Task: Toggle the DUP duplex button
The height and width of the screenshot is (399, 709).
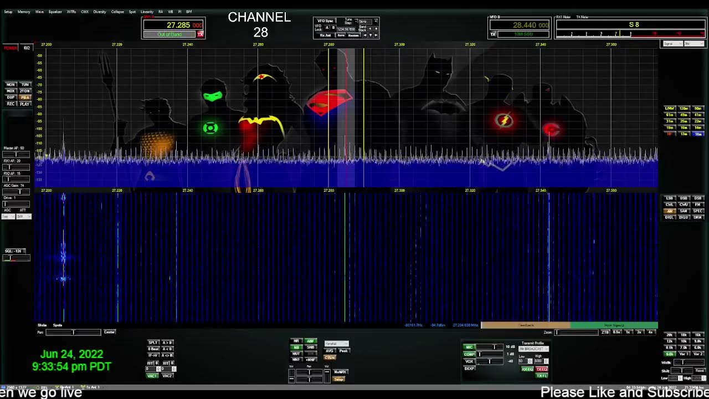Action: click(x=11, y=98)
